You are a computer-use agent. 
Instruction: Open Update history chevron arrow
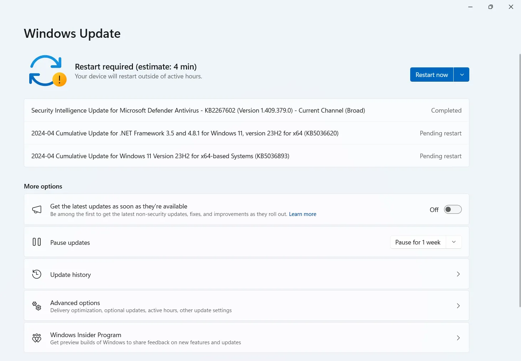458,274
